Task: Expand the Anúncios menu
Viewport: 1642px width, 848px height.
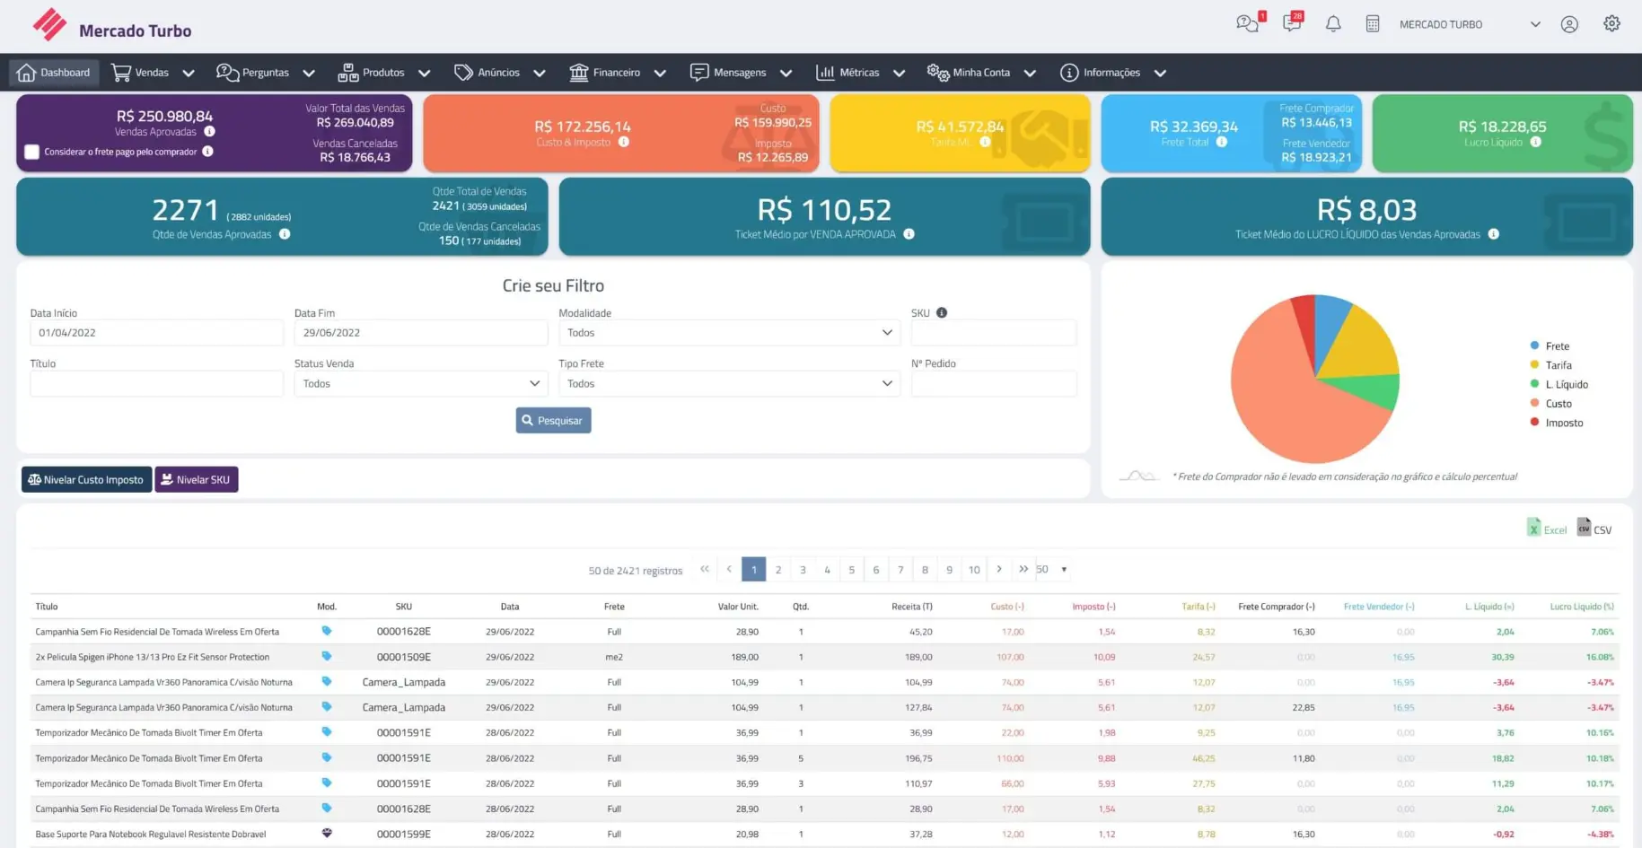Action: click(x=499, y=73)
